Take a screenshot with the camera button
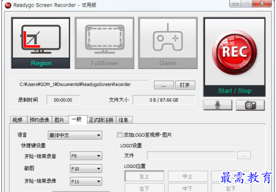Viewport: 276px width, 192px height. [x=250, y=105]
